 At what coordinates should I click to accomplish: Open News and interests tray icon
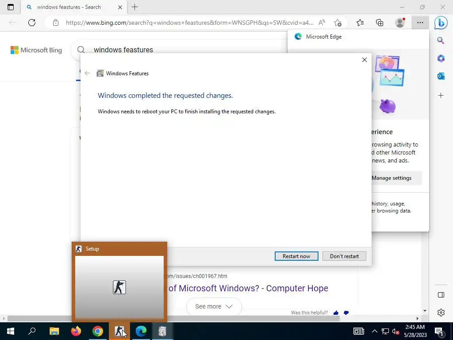coord(358,331)
